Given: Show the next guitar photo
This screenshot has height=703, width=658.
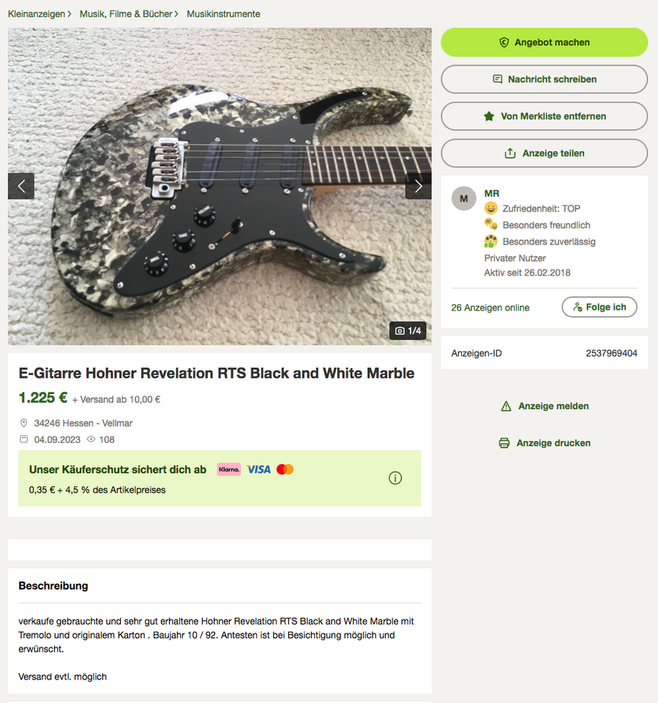Looking at the screenshot, I should click(x=418, y=186).
